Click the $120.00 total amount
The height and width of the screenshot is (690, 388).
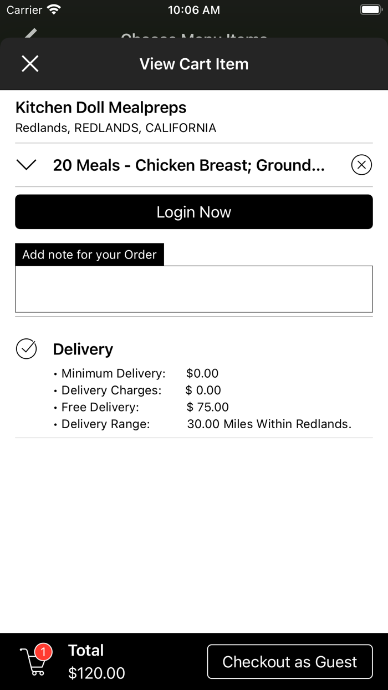97,673
